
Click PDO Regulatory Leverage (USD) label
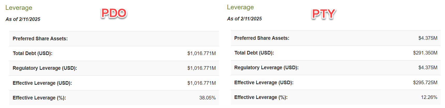coord(45,68)
